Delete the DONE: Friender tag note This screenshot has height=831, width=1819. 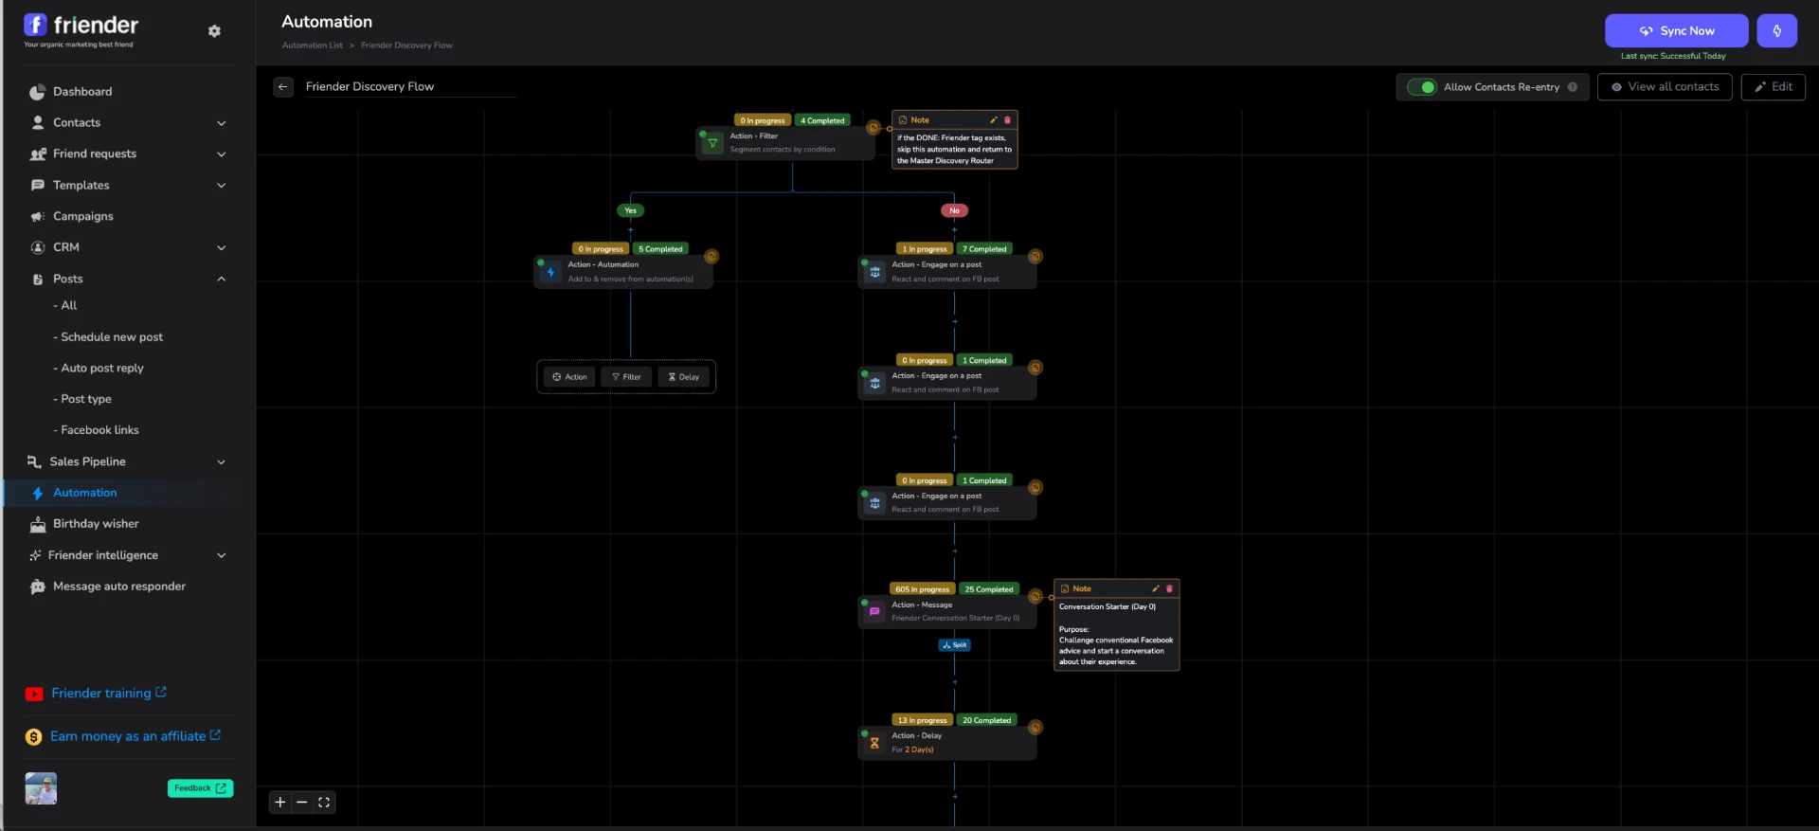click(x=1007, y=120)
